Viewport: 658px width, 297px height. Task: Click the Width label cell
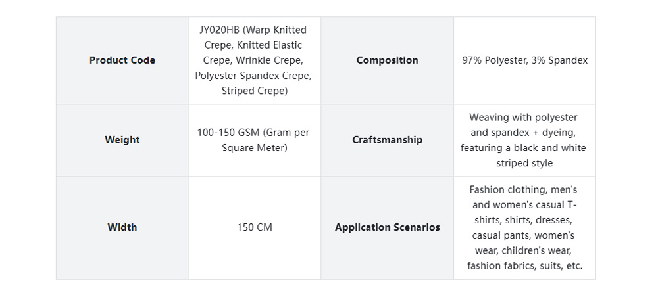point(122,227)
